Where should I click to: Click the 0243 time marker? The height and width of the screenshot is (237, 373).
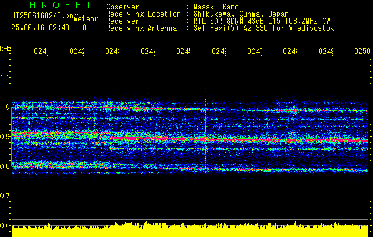pos(112,51)
